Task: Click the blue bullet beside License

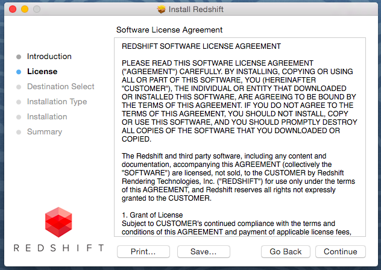Action: 19,72
